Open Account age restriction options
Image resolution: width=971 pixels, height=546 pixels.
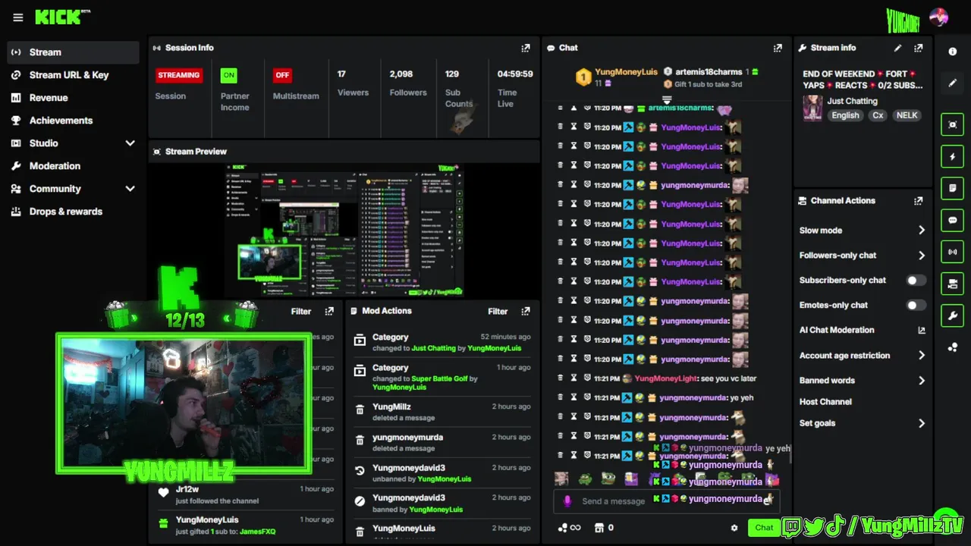pyautogui.click(x=863, y=356)
